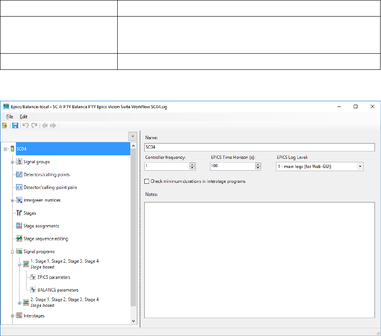
Task: Select Detectors/calling points tree item
Action: (x=47, y=175)
